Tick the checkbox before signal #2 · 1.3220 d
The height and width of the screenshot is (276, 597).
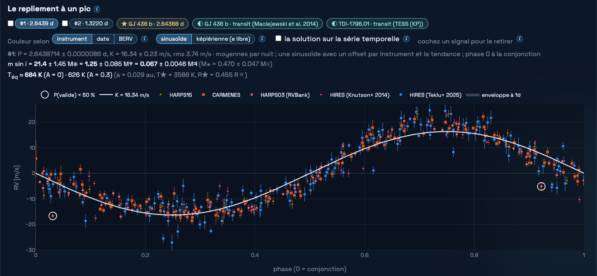65,24
